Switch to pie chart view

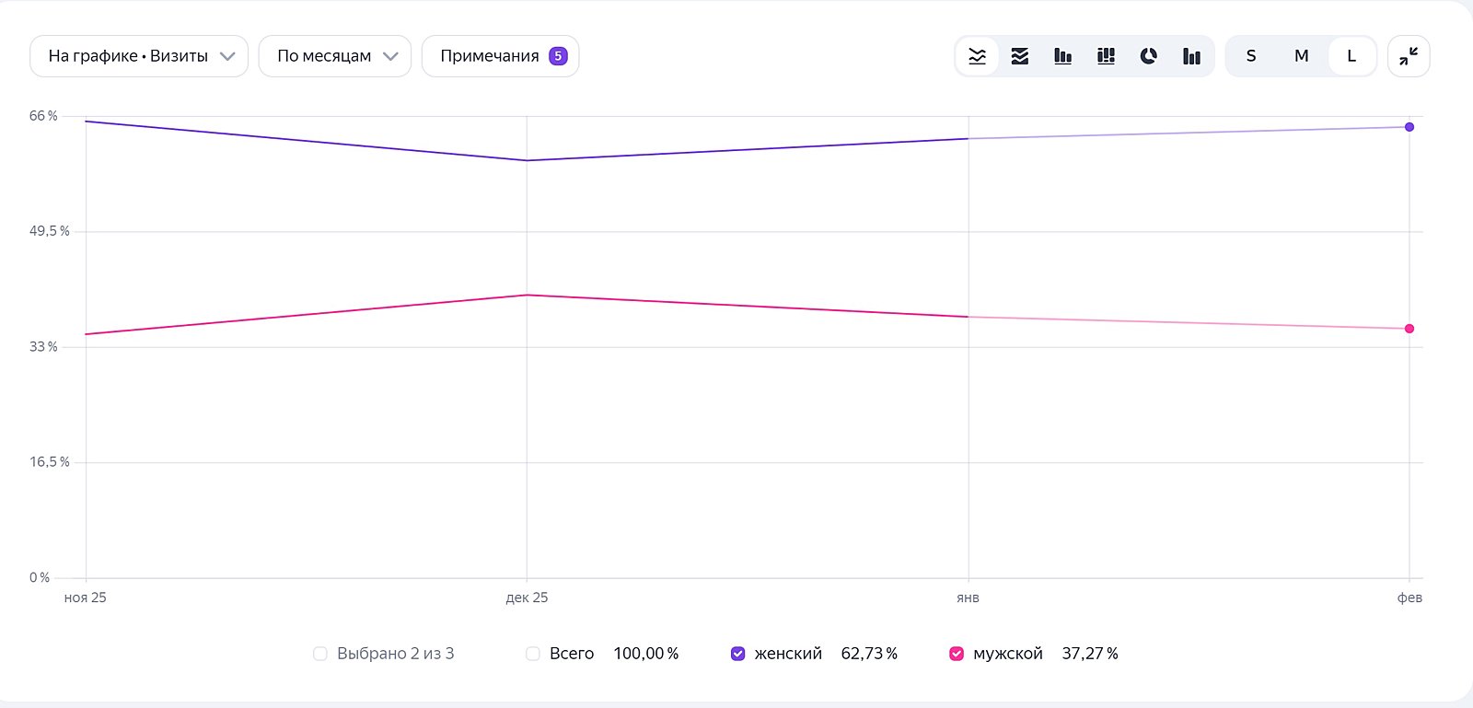(x=1149, y=56)
